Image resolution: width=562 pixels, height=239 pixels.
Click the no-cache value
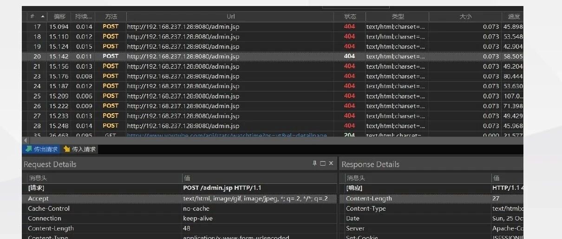pos(196,208)
